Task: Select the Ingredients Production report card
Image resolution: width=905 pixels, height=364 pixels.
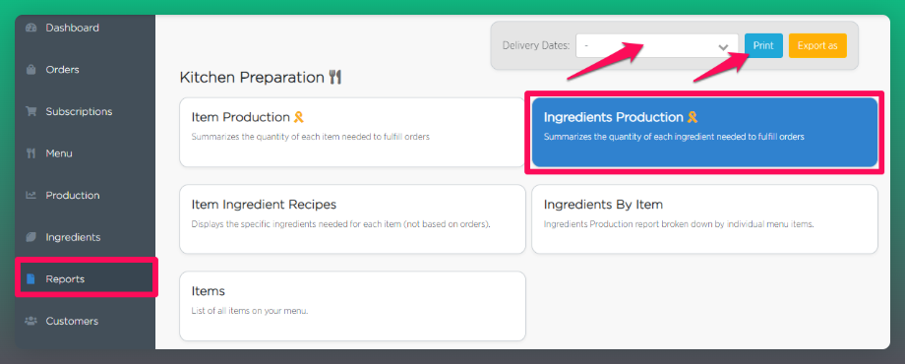Action: point(704,132)
